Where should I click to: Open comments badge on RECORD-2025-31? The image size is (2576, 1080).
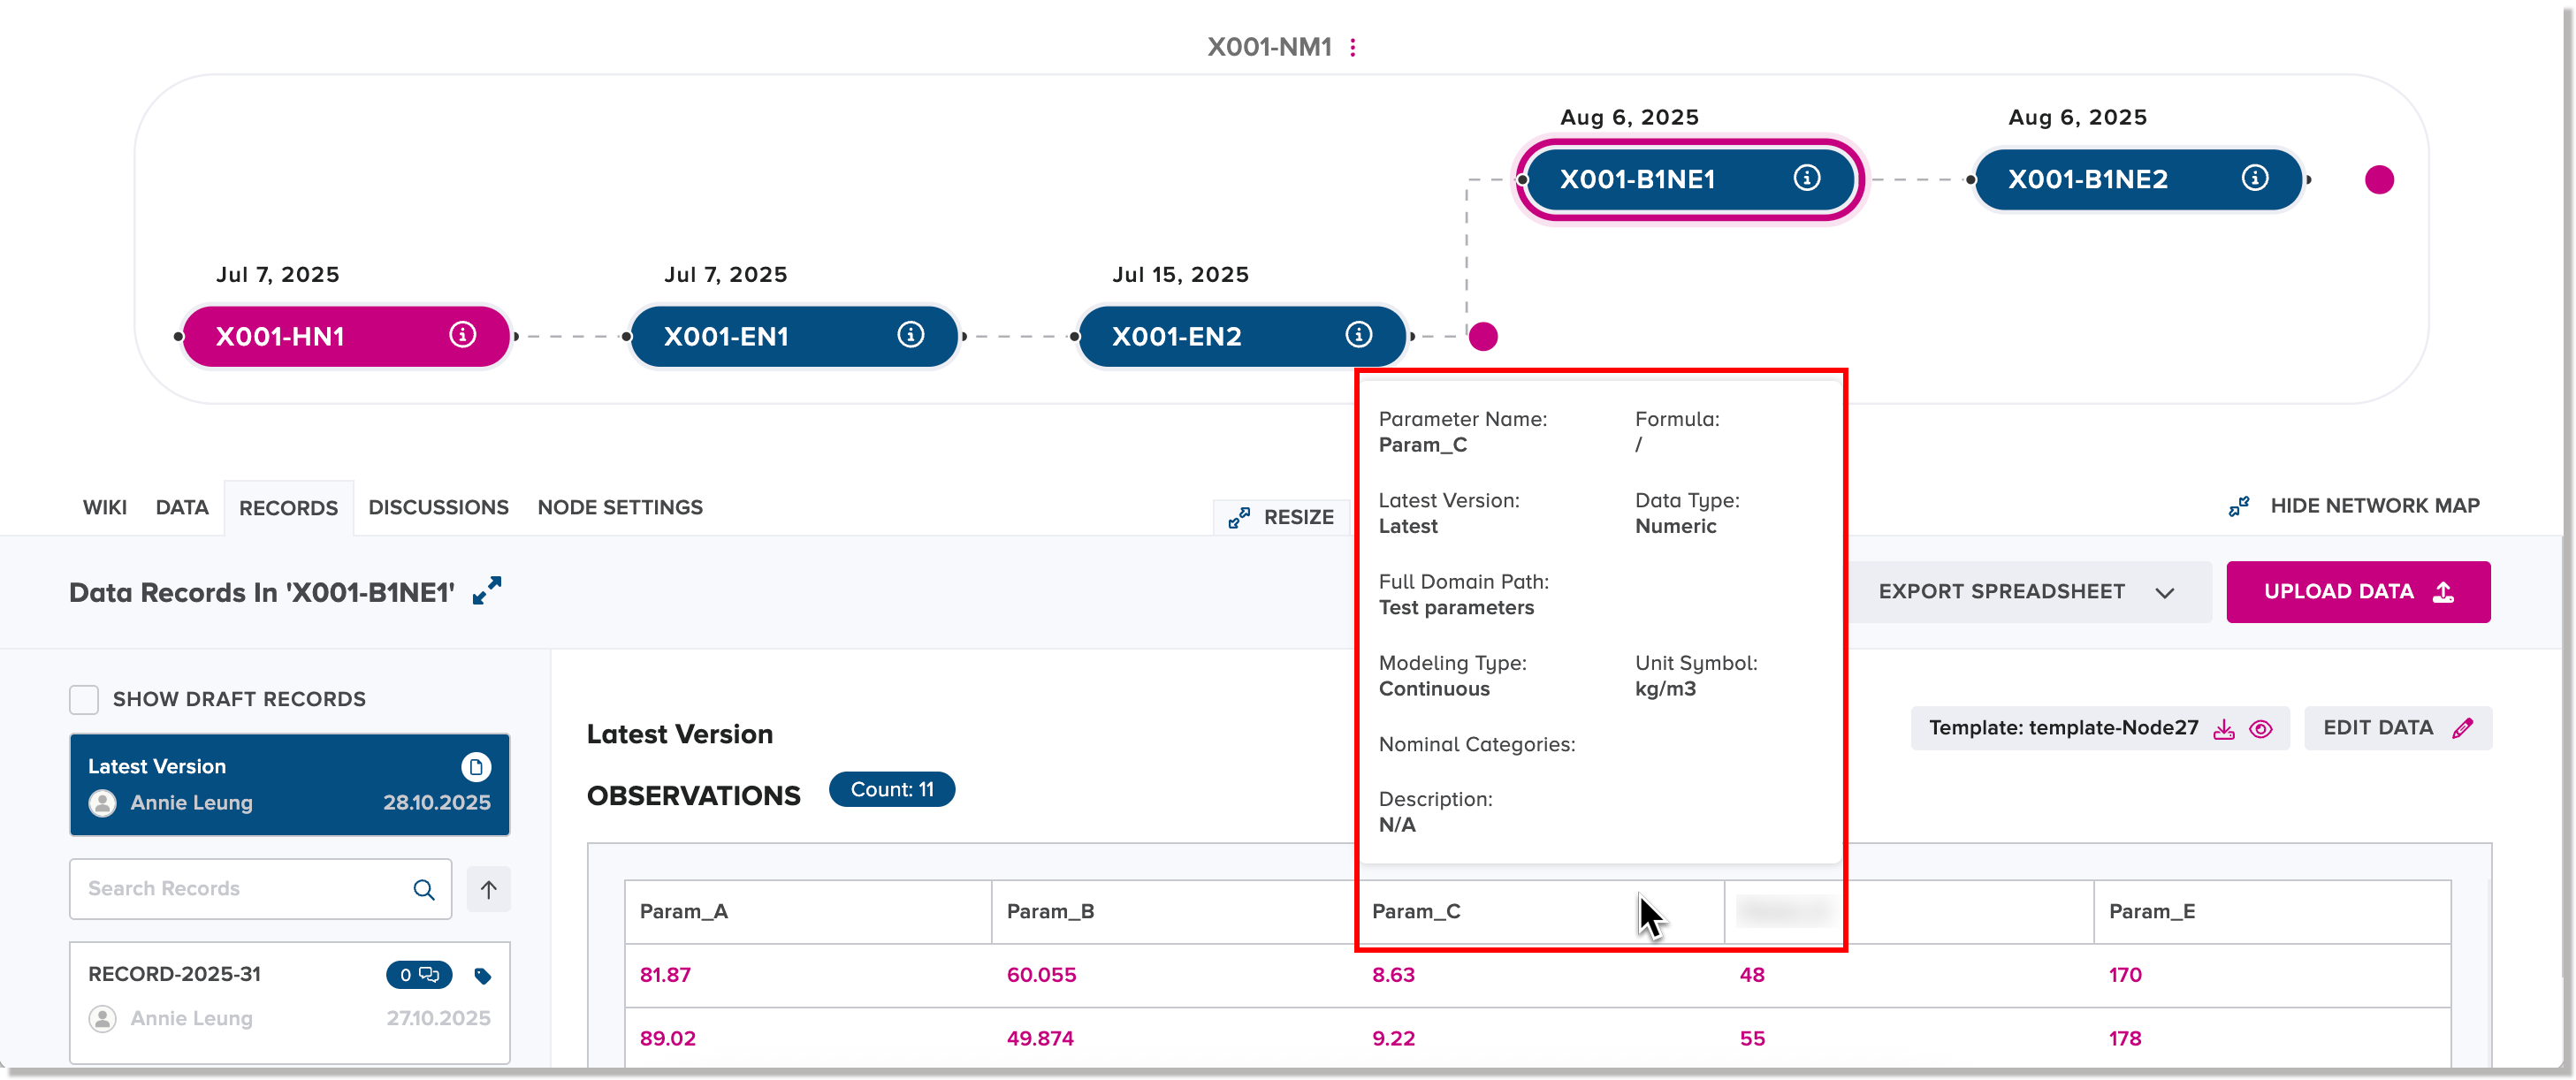419,975
